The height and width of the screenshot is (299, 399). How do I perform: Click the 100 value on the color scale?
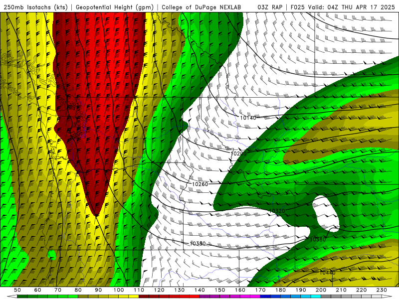pos(119,290)
